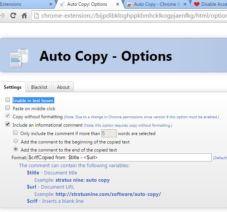Click the red heart tab favicon
227x212 pixels.
(196, 4)
